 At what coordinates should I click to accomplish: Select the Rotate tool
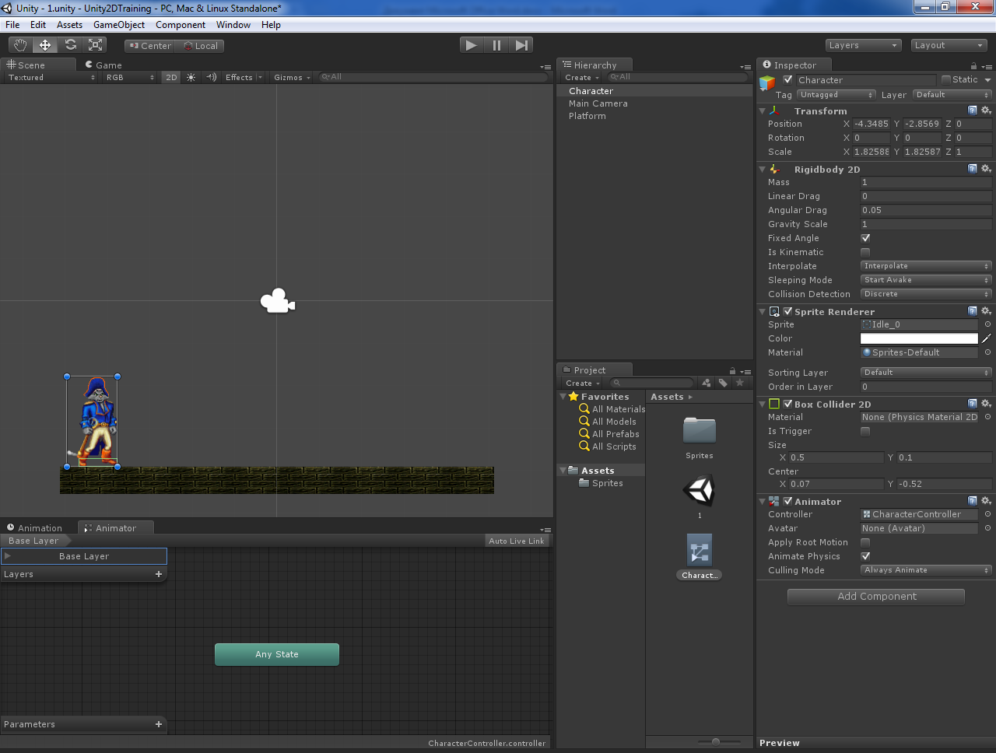point(70,45)
